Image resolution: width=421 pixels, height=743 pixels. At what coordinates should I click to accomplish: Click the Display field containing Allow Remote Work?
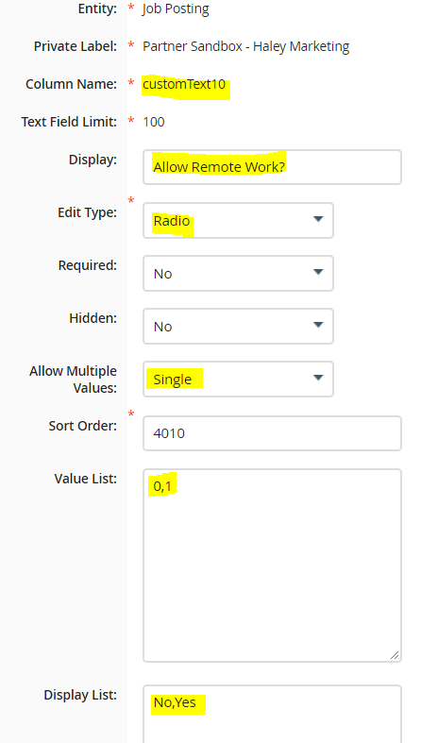(x=272, y=167)
